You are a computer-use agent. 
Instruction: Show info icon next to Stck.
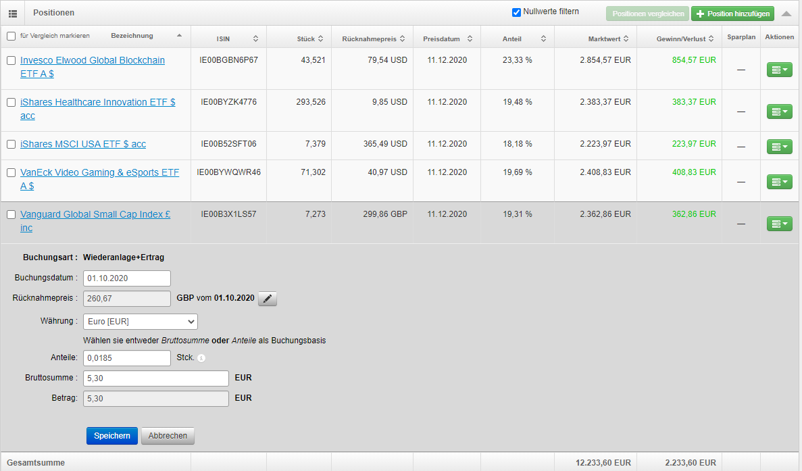pos(201,358)
